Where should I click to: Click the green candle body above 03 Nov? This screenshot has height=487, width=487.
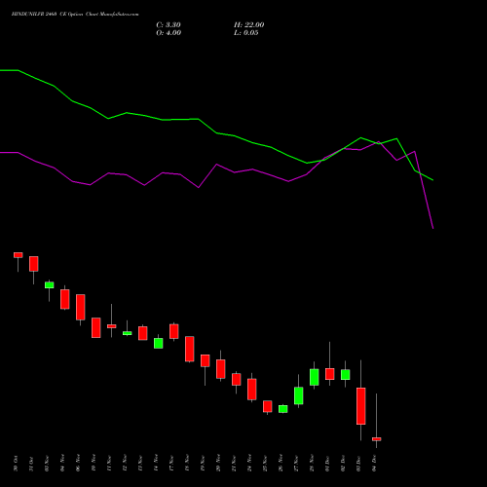tap(50, 284)
